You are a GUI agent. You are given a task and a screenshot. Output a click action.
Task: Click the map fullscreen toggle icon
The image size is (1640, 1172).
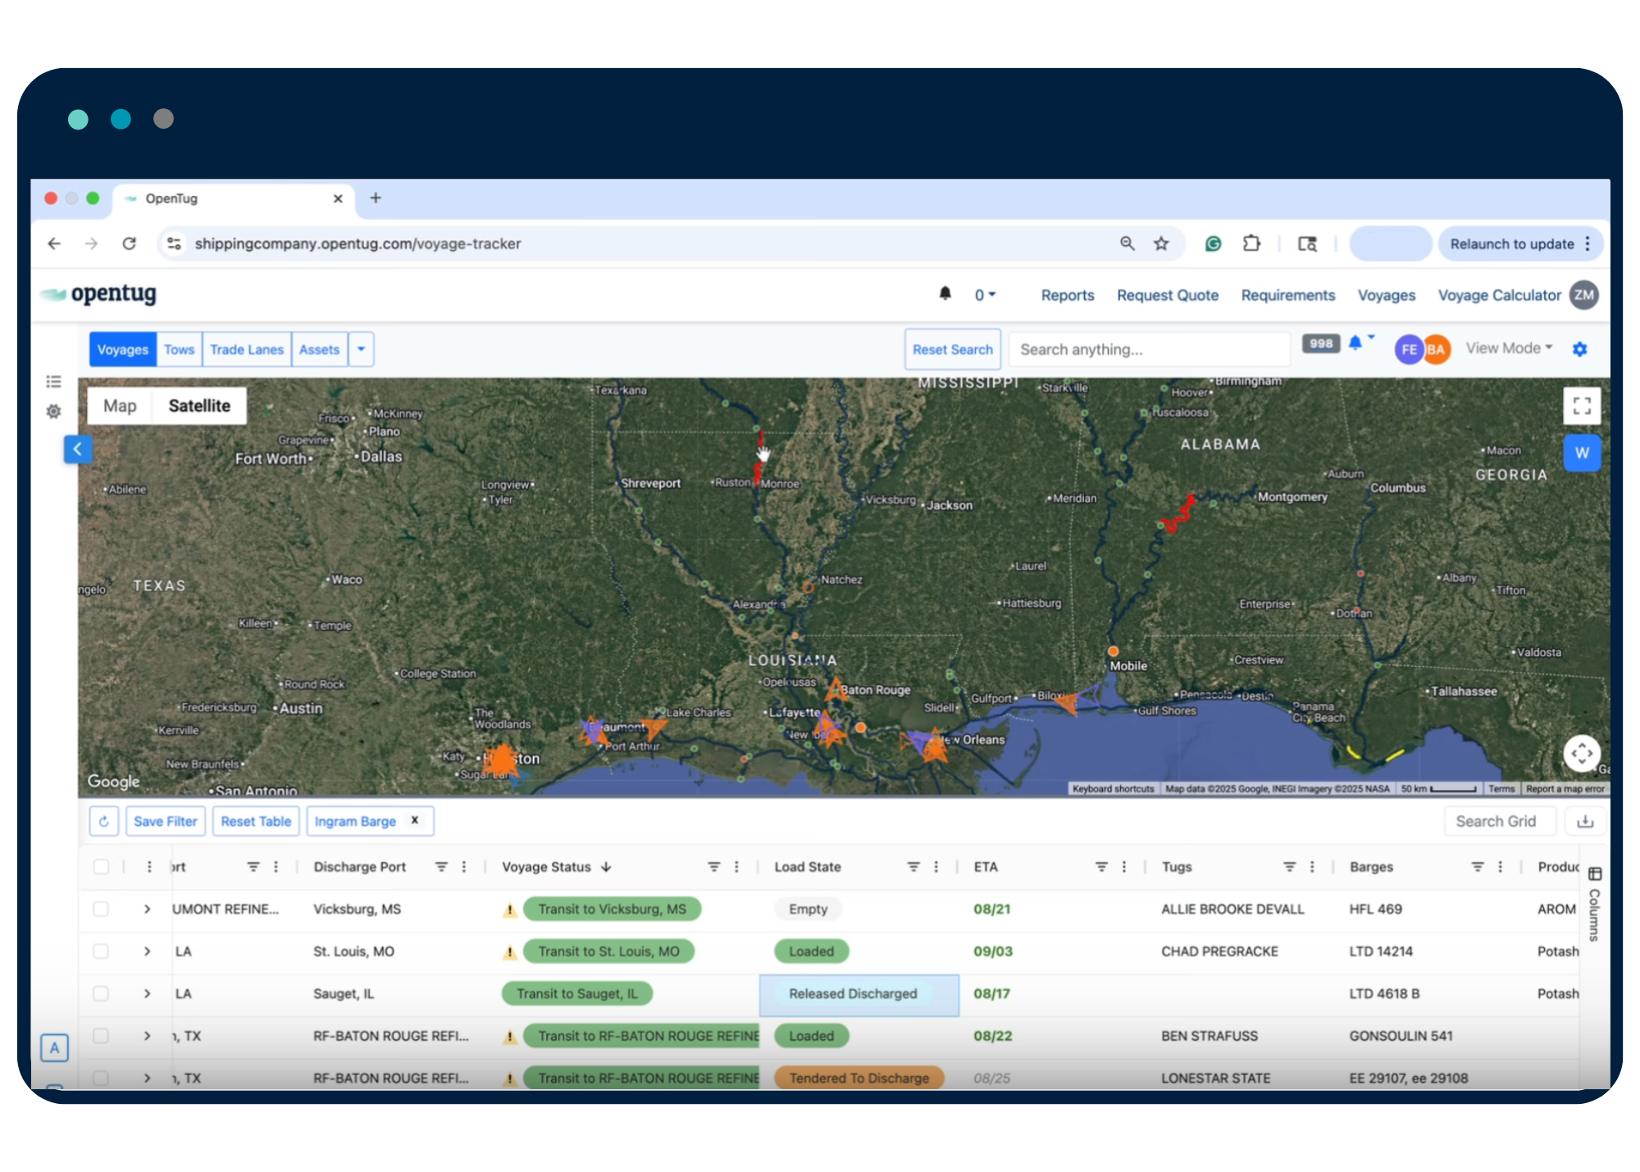click(x=1582, y=405)
